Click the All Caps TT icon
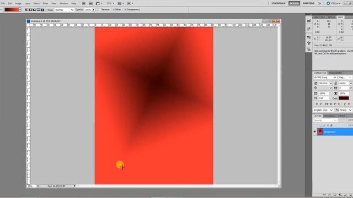 point(327,104)
